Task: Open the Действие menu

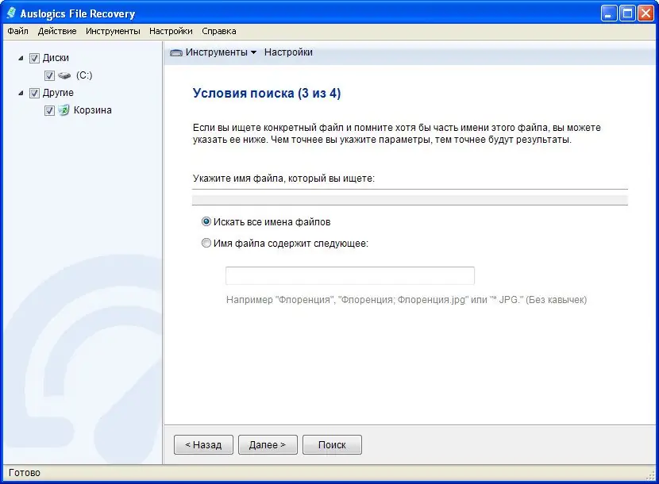Action: pos(57,31)
